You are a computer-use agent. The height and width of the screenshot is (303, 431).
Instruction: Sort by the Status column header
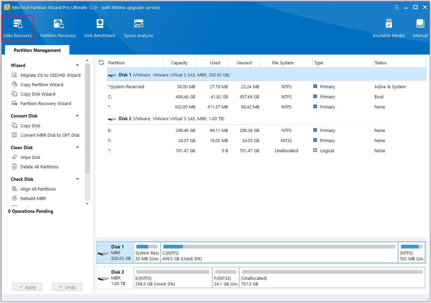[400, 63]
